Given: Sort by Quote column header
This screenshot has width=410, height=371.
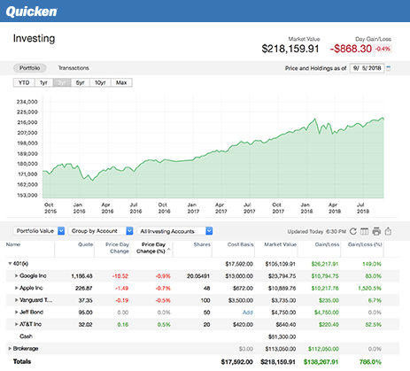Looking at the screenshot, I should coord(86,244).
